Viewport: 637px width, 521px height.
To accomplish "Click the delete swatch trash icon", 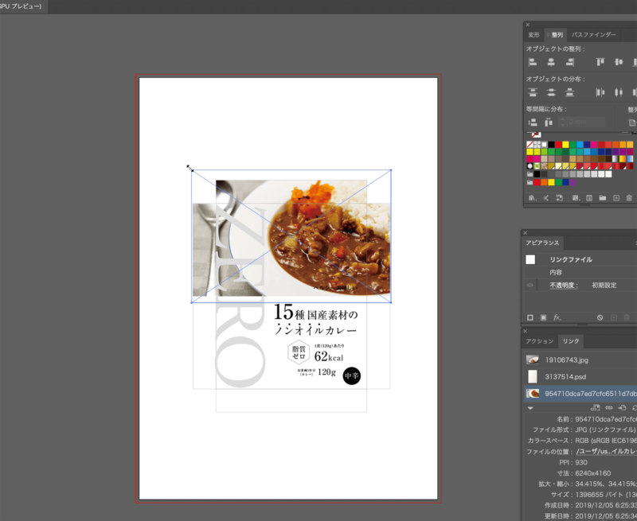I will (629, 197).
